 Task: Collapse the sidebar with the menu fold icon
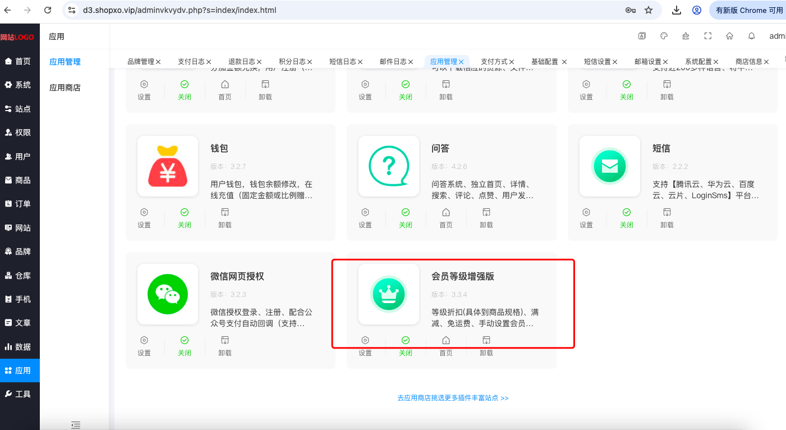coord(76,425)
